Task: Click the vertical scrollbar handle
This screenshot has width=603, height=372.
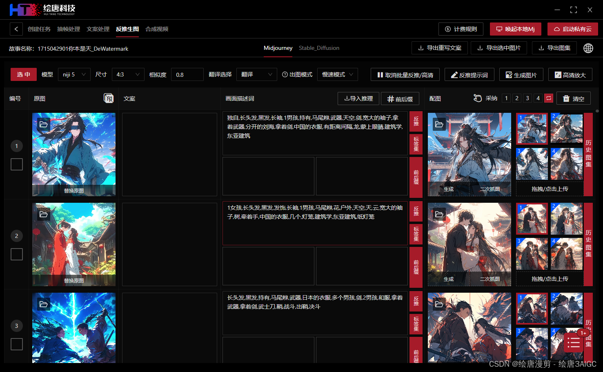Action: 597,111
